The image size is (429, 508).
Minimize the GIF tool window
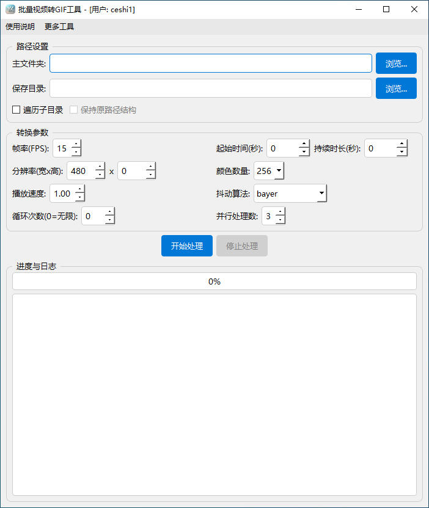pos(359,9)
